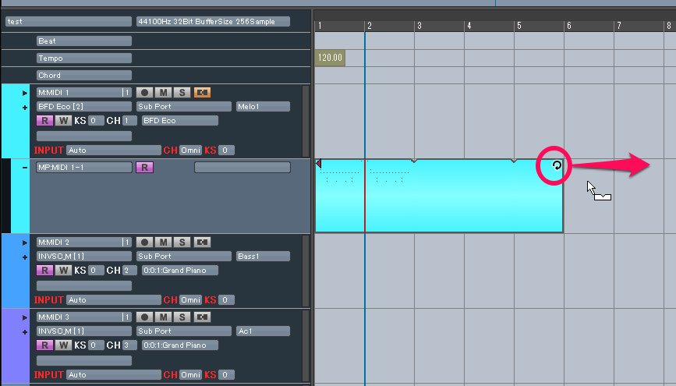Solo the M:MIDI 2 track
This screenshot has width=676, height=386.
[x=182, y=243]
